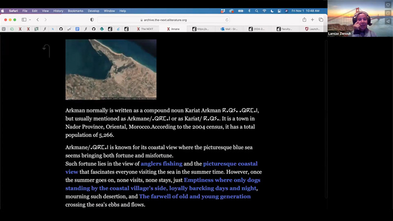The height and width of the screenshot is (221, 393).
Task: Open the Bookmarks menu
Action: [x=76, y=11]
